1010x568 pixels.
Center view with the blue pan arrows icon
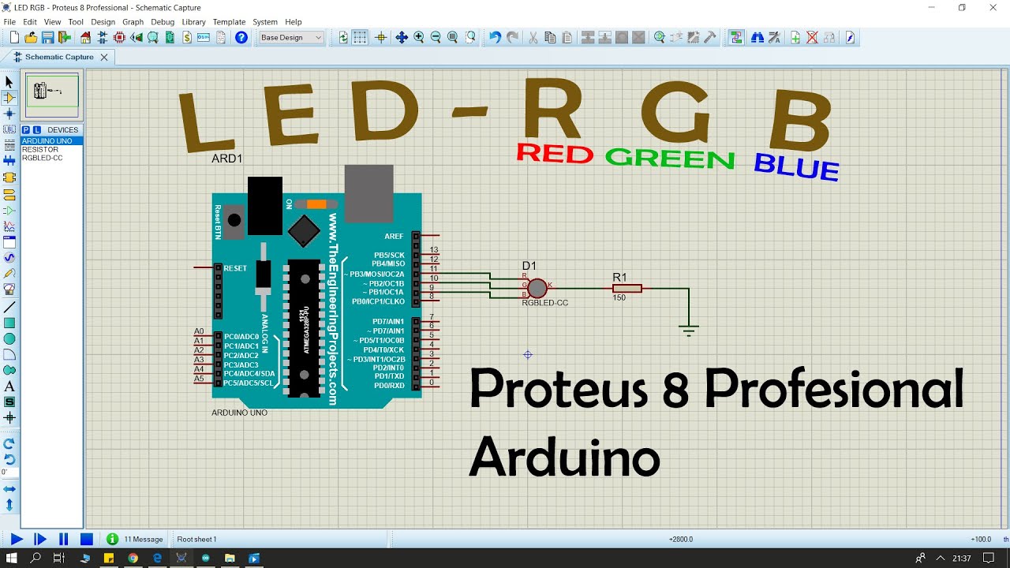[402, 37]
